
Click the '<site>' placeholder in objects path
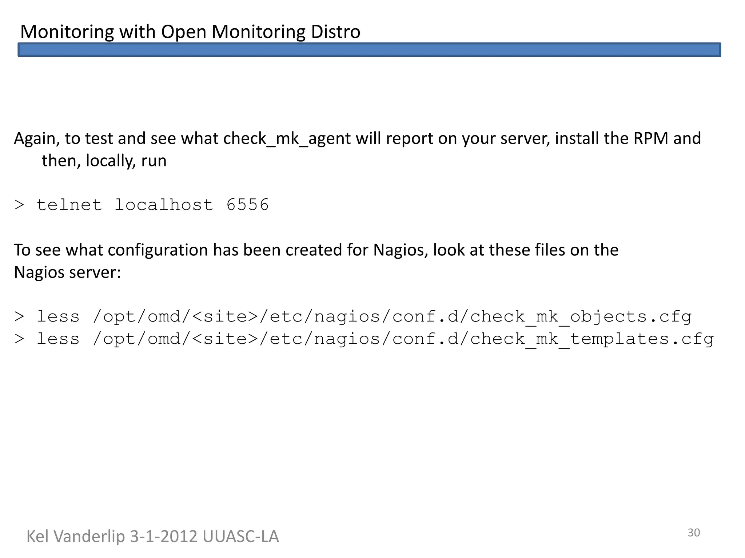[225, 316]
